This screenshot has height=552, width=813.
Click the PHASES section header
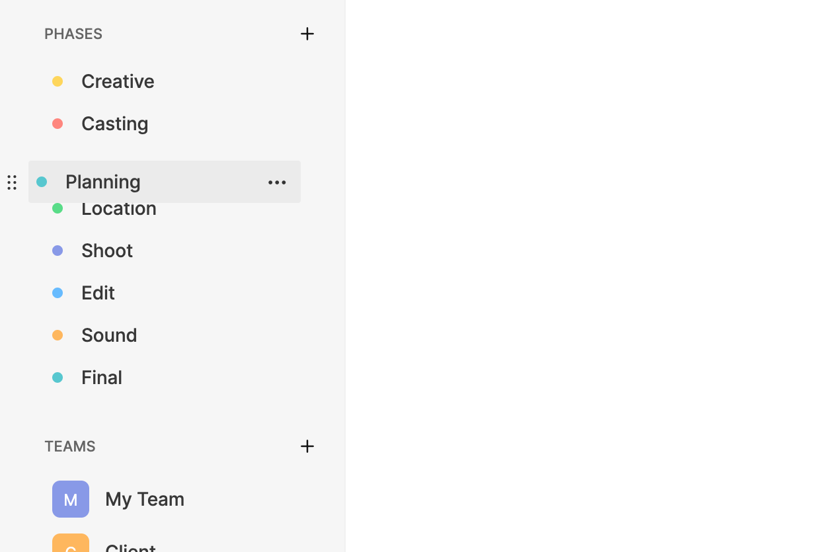[x=73, y=34]
